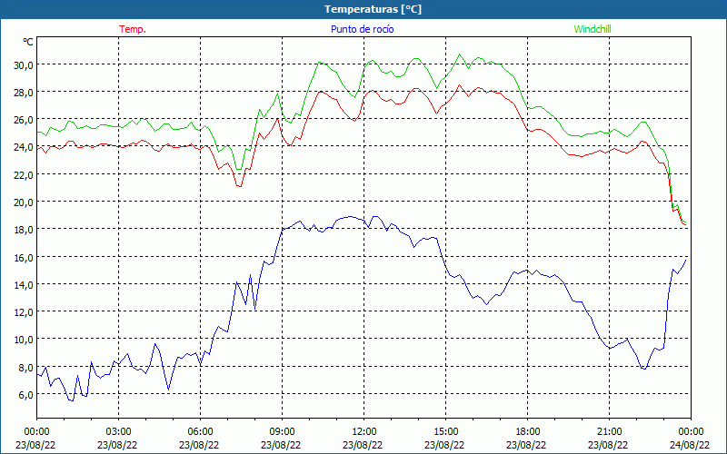The width and height of the screenshot is (727, 454).
Task: Click the 12,0 y-axis value
Action: click(x=24, y=311)
